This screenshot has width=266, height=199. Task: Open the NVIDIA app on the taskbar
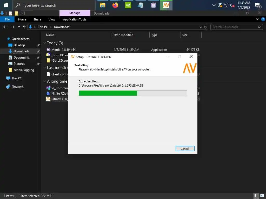[x=128, y=5]
